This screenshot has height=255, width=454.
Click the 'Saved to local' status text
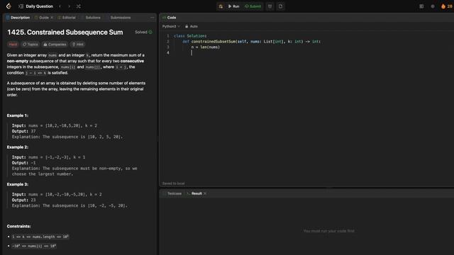click(x=173, y=183)
